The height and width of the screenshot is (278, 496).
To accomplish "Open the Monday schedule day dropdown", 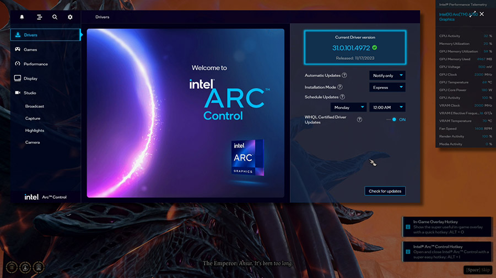I will tap(348, 107).
